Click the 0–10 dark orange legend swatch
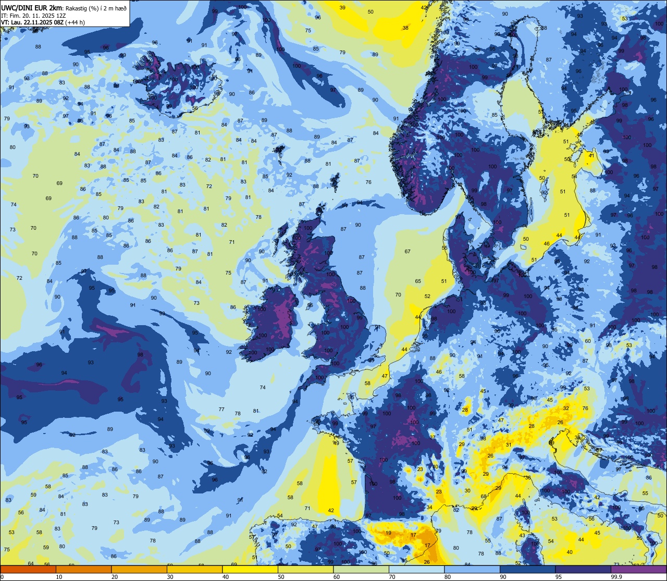The height and width of the screenshot is (581, 667). (x=28, y=570)
